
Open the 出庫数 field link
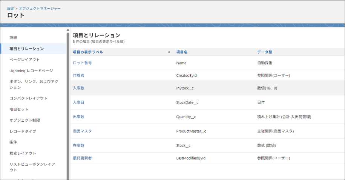click(x=78, y=117)
